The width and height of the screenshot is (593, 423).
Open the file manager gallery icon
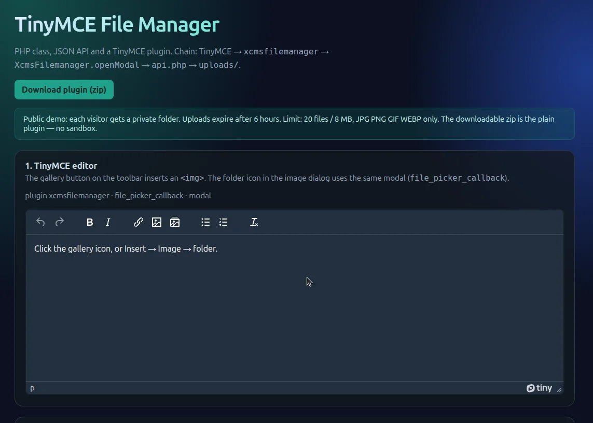click(175, 222)
